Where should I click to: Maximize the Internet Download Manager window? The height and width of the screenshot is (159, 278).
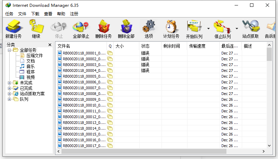[x=252, y=5]
